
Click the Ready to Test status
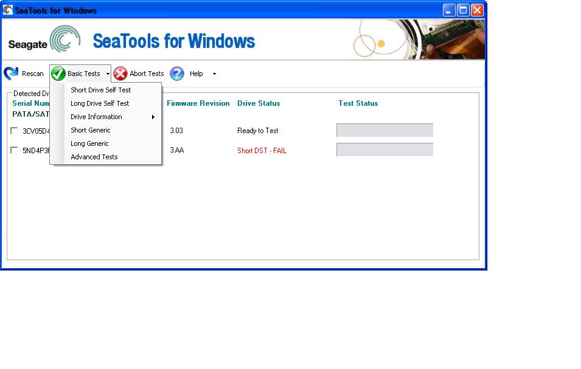click(x=258, y=131)
